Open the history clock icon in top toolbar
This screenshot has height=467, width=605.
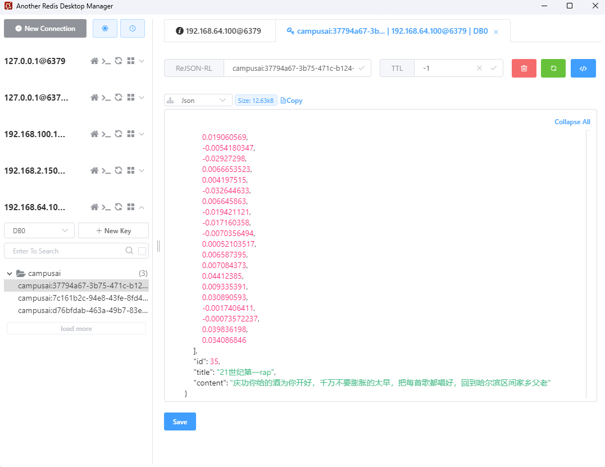[133, 28]
